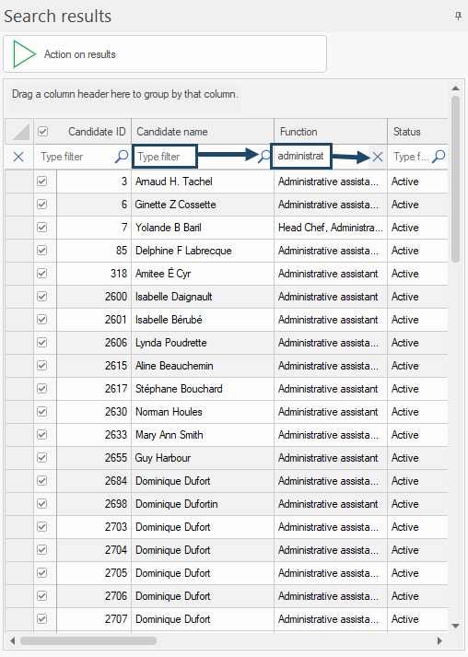The width and height of the screenshot is (468, 657).
Task: Uncheck candidate 2630 Norman Houles
Action: pos(41,412)
